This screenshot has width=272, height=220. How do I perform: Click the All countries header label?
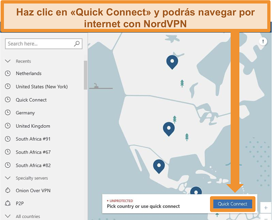pyautogui.click(x=28, y=216)
